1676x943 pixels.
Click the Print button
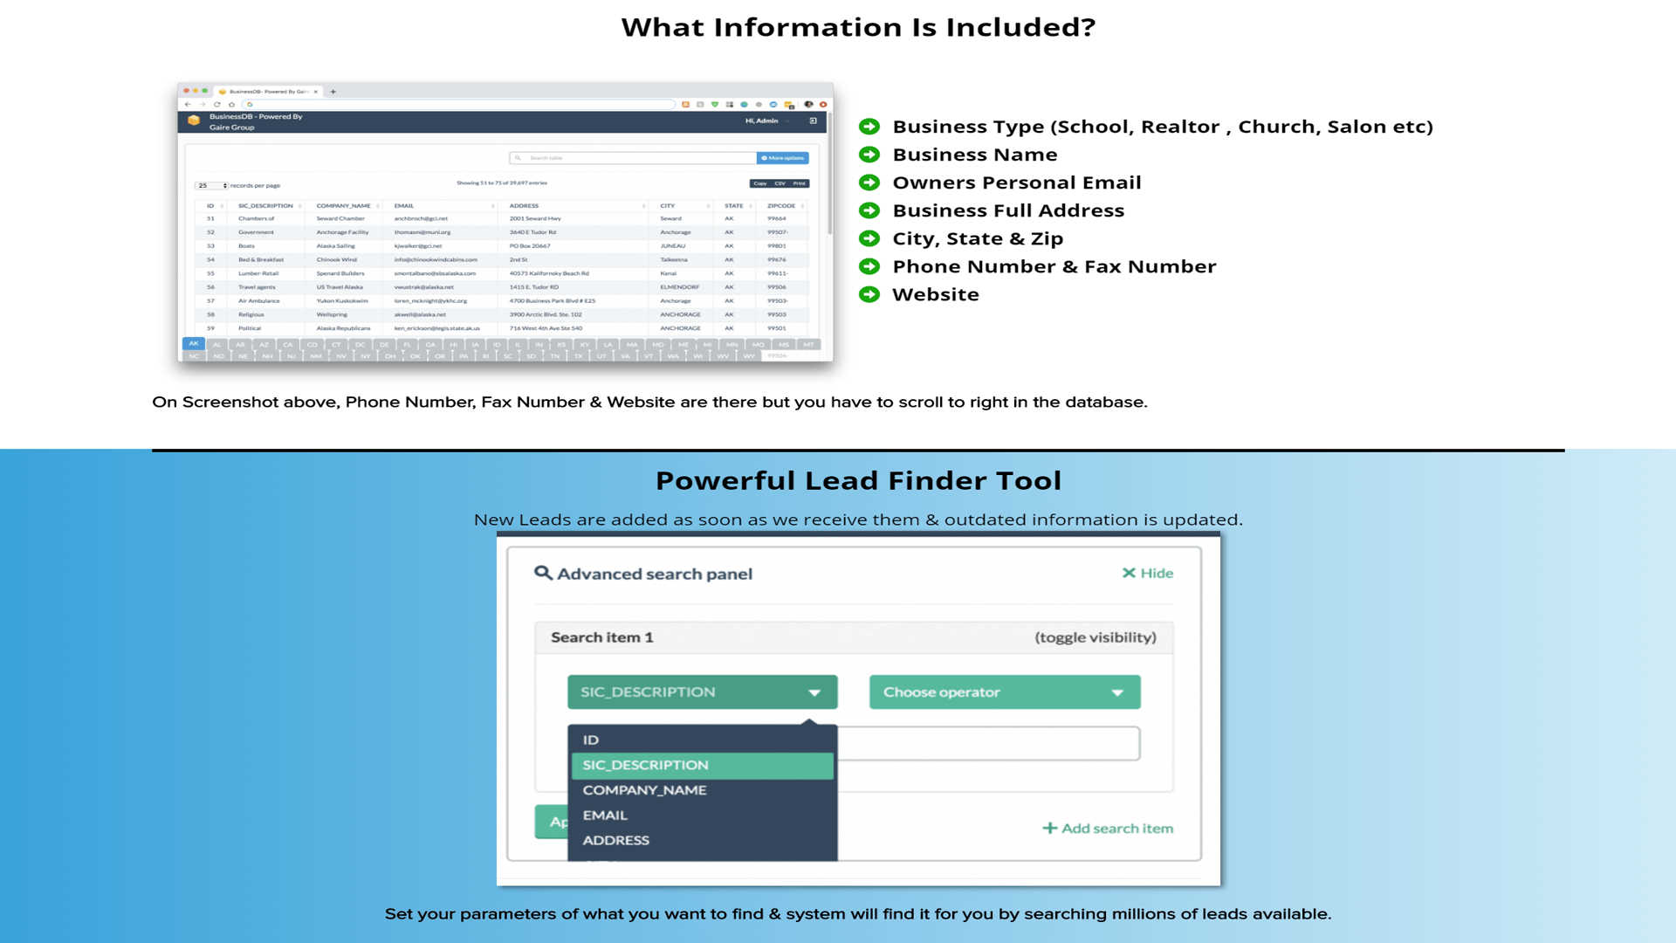[x=800, y=183]
